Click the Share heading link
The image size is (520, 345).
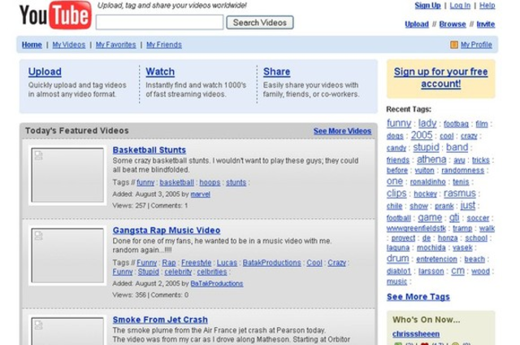(276, 72)
